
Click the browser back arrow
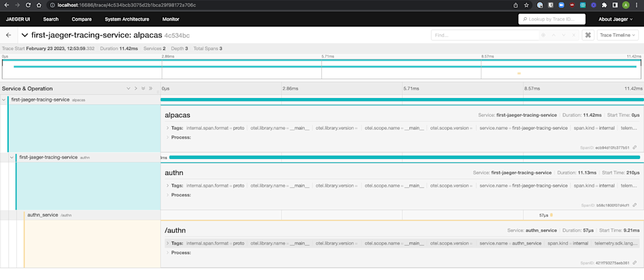(6, 5)
